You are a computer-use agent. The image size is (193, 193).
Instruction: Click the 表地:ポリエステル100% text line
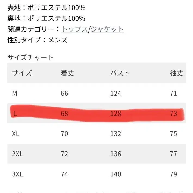point(46,8)
